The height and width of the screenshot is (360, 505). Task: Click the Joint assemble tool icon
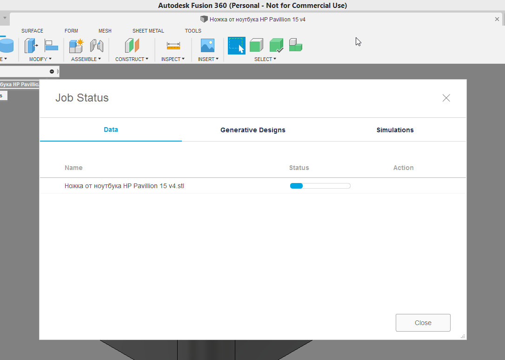click(97, 46)
